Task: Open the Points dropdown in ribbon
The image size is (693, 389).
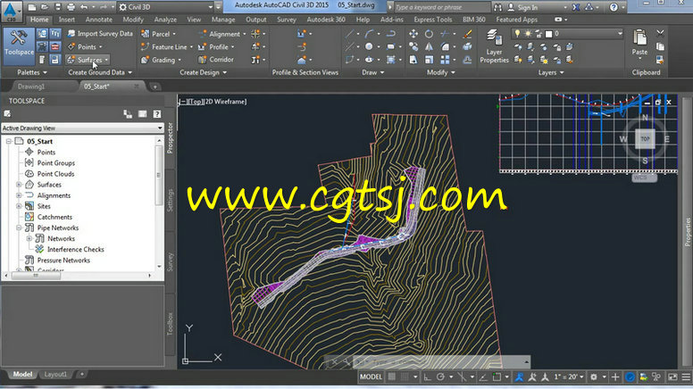Action: [86, 46]
